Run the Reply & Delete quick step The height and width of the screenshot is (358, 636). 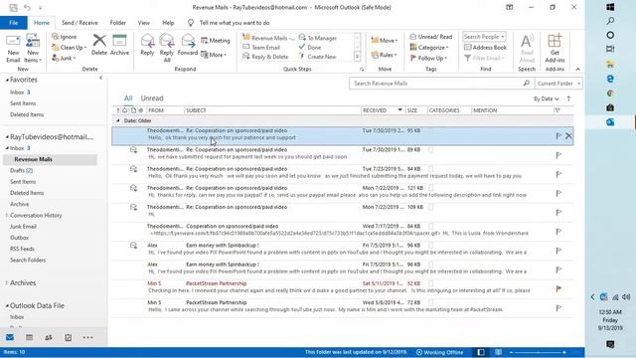click(x=265, y=57)
